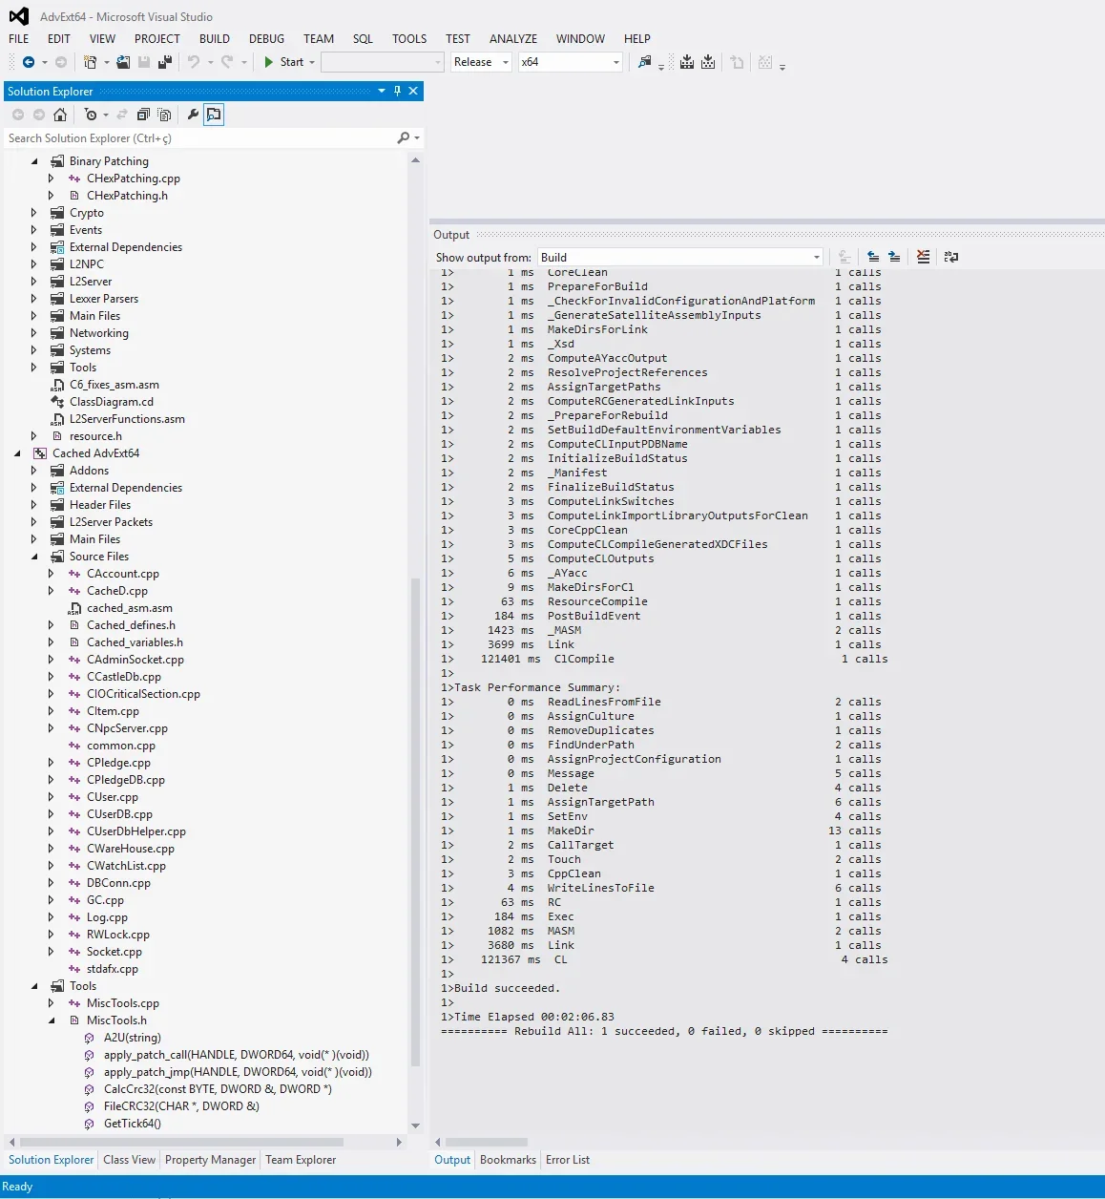Toggle Show All Files in Solution Explorer
Viewport: 1105px width, 1199px height.
click(x=164, y=115)
